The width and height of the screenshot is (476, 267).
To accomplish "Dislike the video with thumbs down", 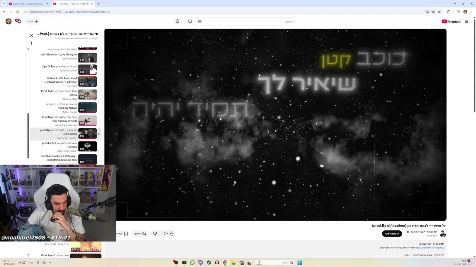I will 155,234.
